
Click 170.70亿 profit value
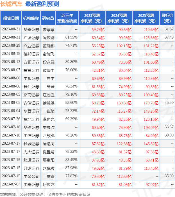[151, 103]
